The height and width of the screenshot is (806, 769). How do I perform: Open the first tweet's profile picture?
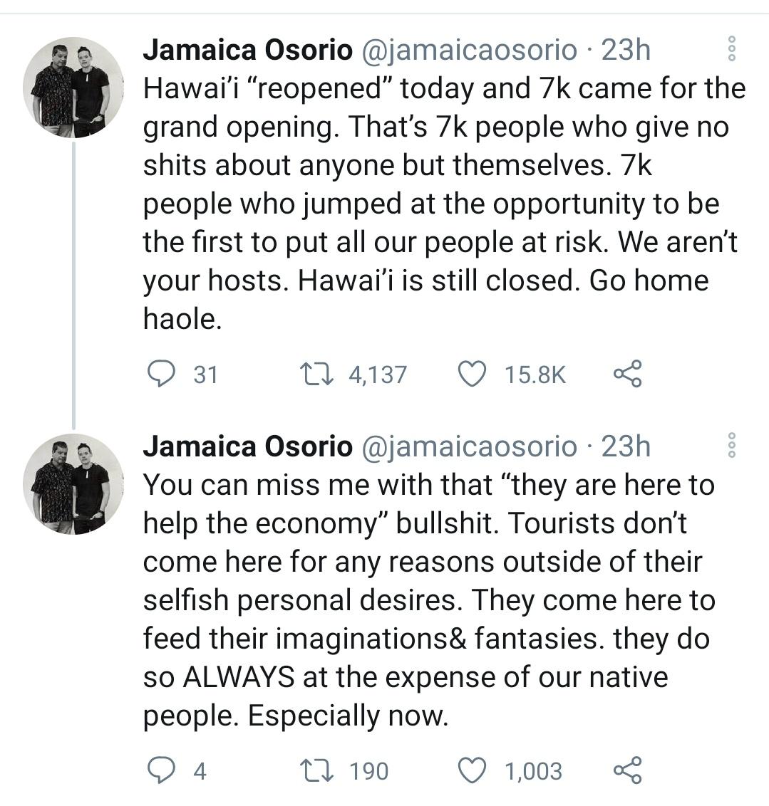[73, 88]
